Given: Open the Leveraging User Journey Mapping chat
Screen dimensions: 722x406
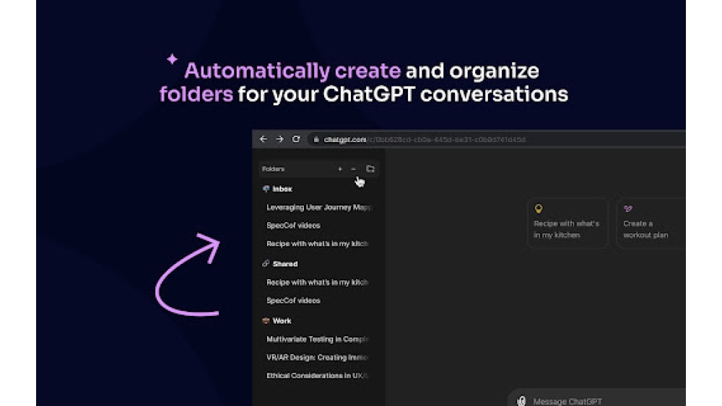Looking at the screenshot, I should coord(318,208).
